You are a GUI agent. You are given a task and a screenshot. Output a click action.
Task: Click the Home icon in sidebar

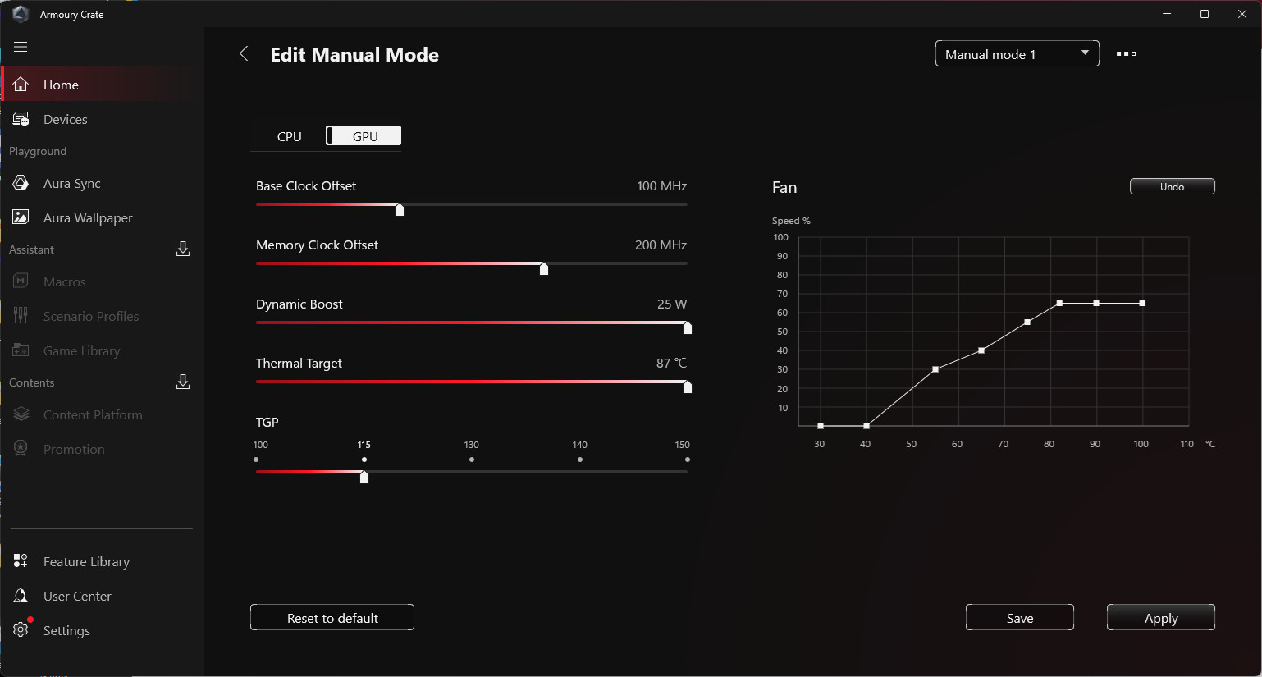tap(21, 85)
